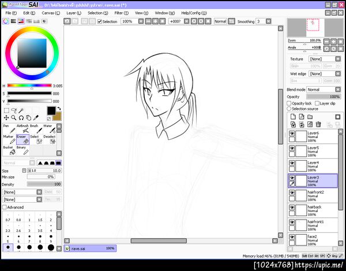Show the color wheel panel
This screenshot has height=271, width=346.
point(6,21)
